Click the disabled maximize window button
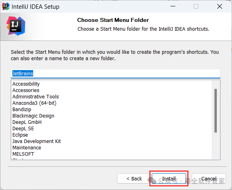 click(x=196, y=6)
